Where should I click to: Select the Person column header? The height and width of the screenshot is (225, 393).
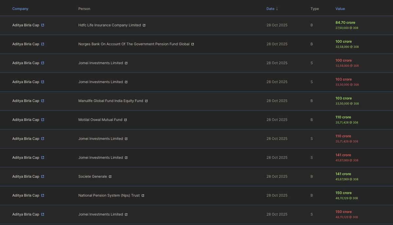tap(84, 8)
